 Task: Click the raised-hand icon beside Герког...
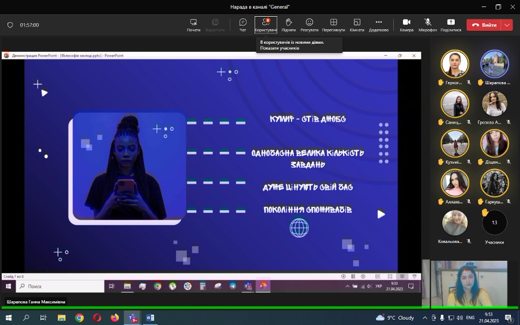pyautogui.click(x=441, y=82)
